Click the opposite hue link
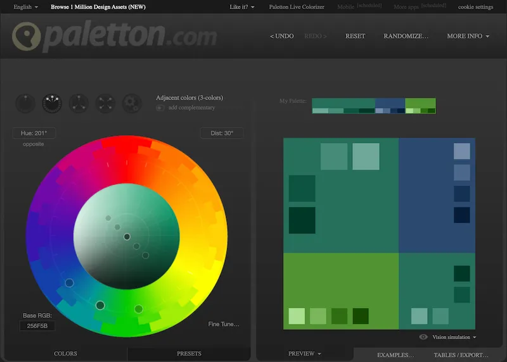Image resolution: width=507 pixels, height=362 pixels. click(x=34, y=144)
